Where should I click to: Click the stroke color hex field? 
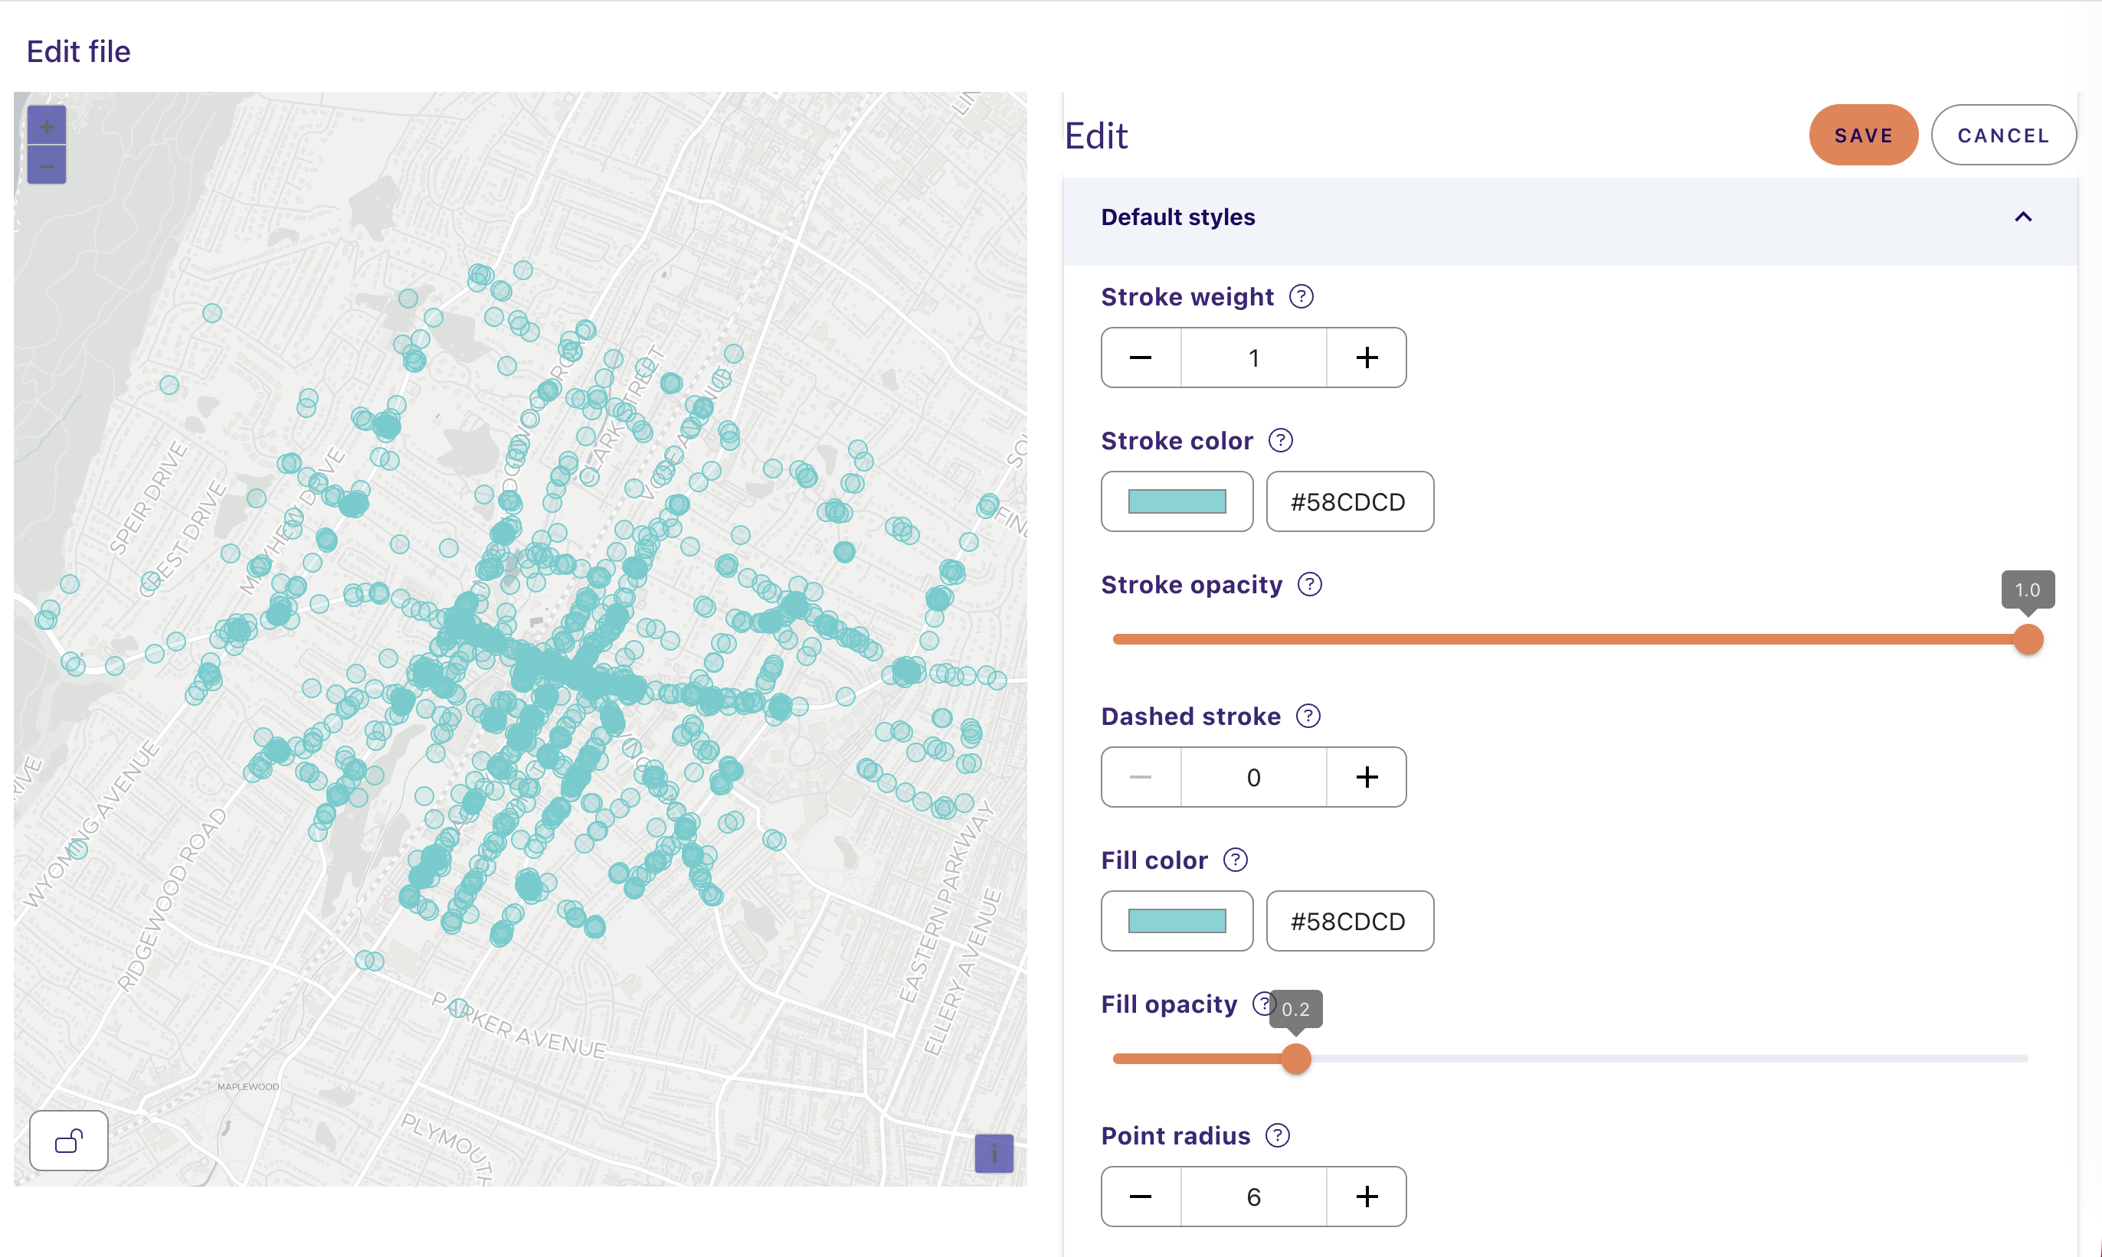[1349, 501]
